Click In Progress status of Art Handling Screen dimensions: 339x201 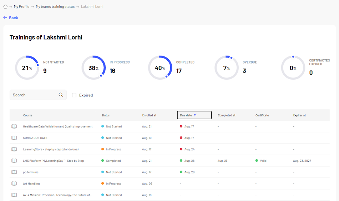pyautogui.click(x=111, y=184)
